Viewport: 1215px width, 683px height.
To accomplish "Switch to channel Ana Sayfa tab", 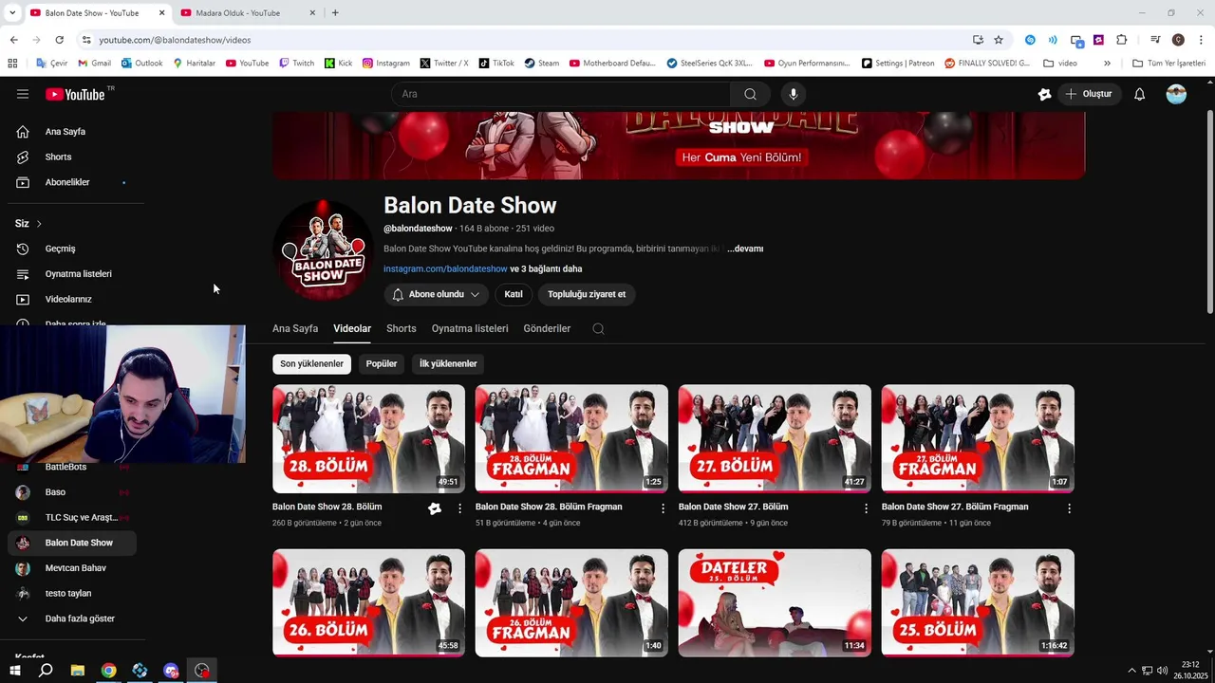I will coord(295,329).
